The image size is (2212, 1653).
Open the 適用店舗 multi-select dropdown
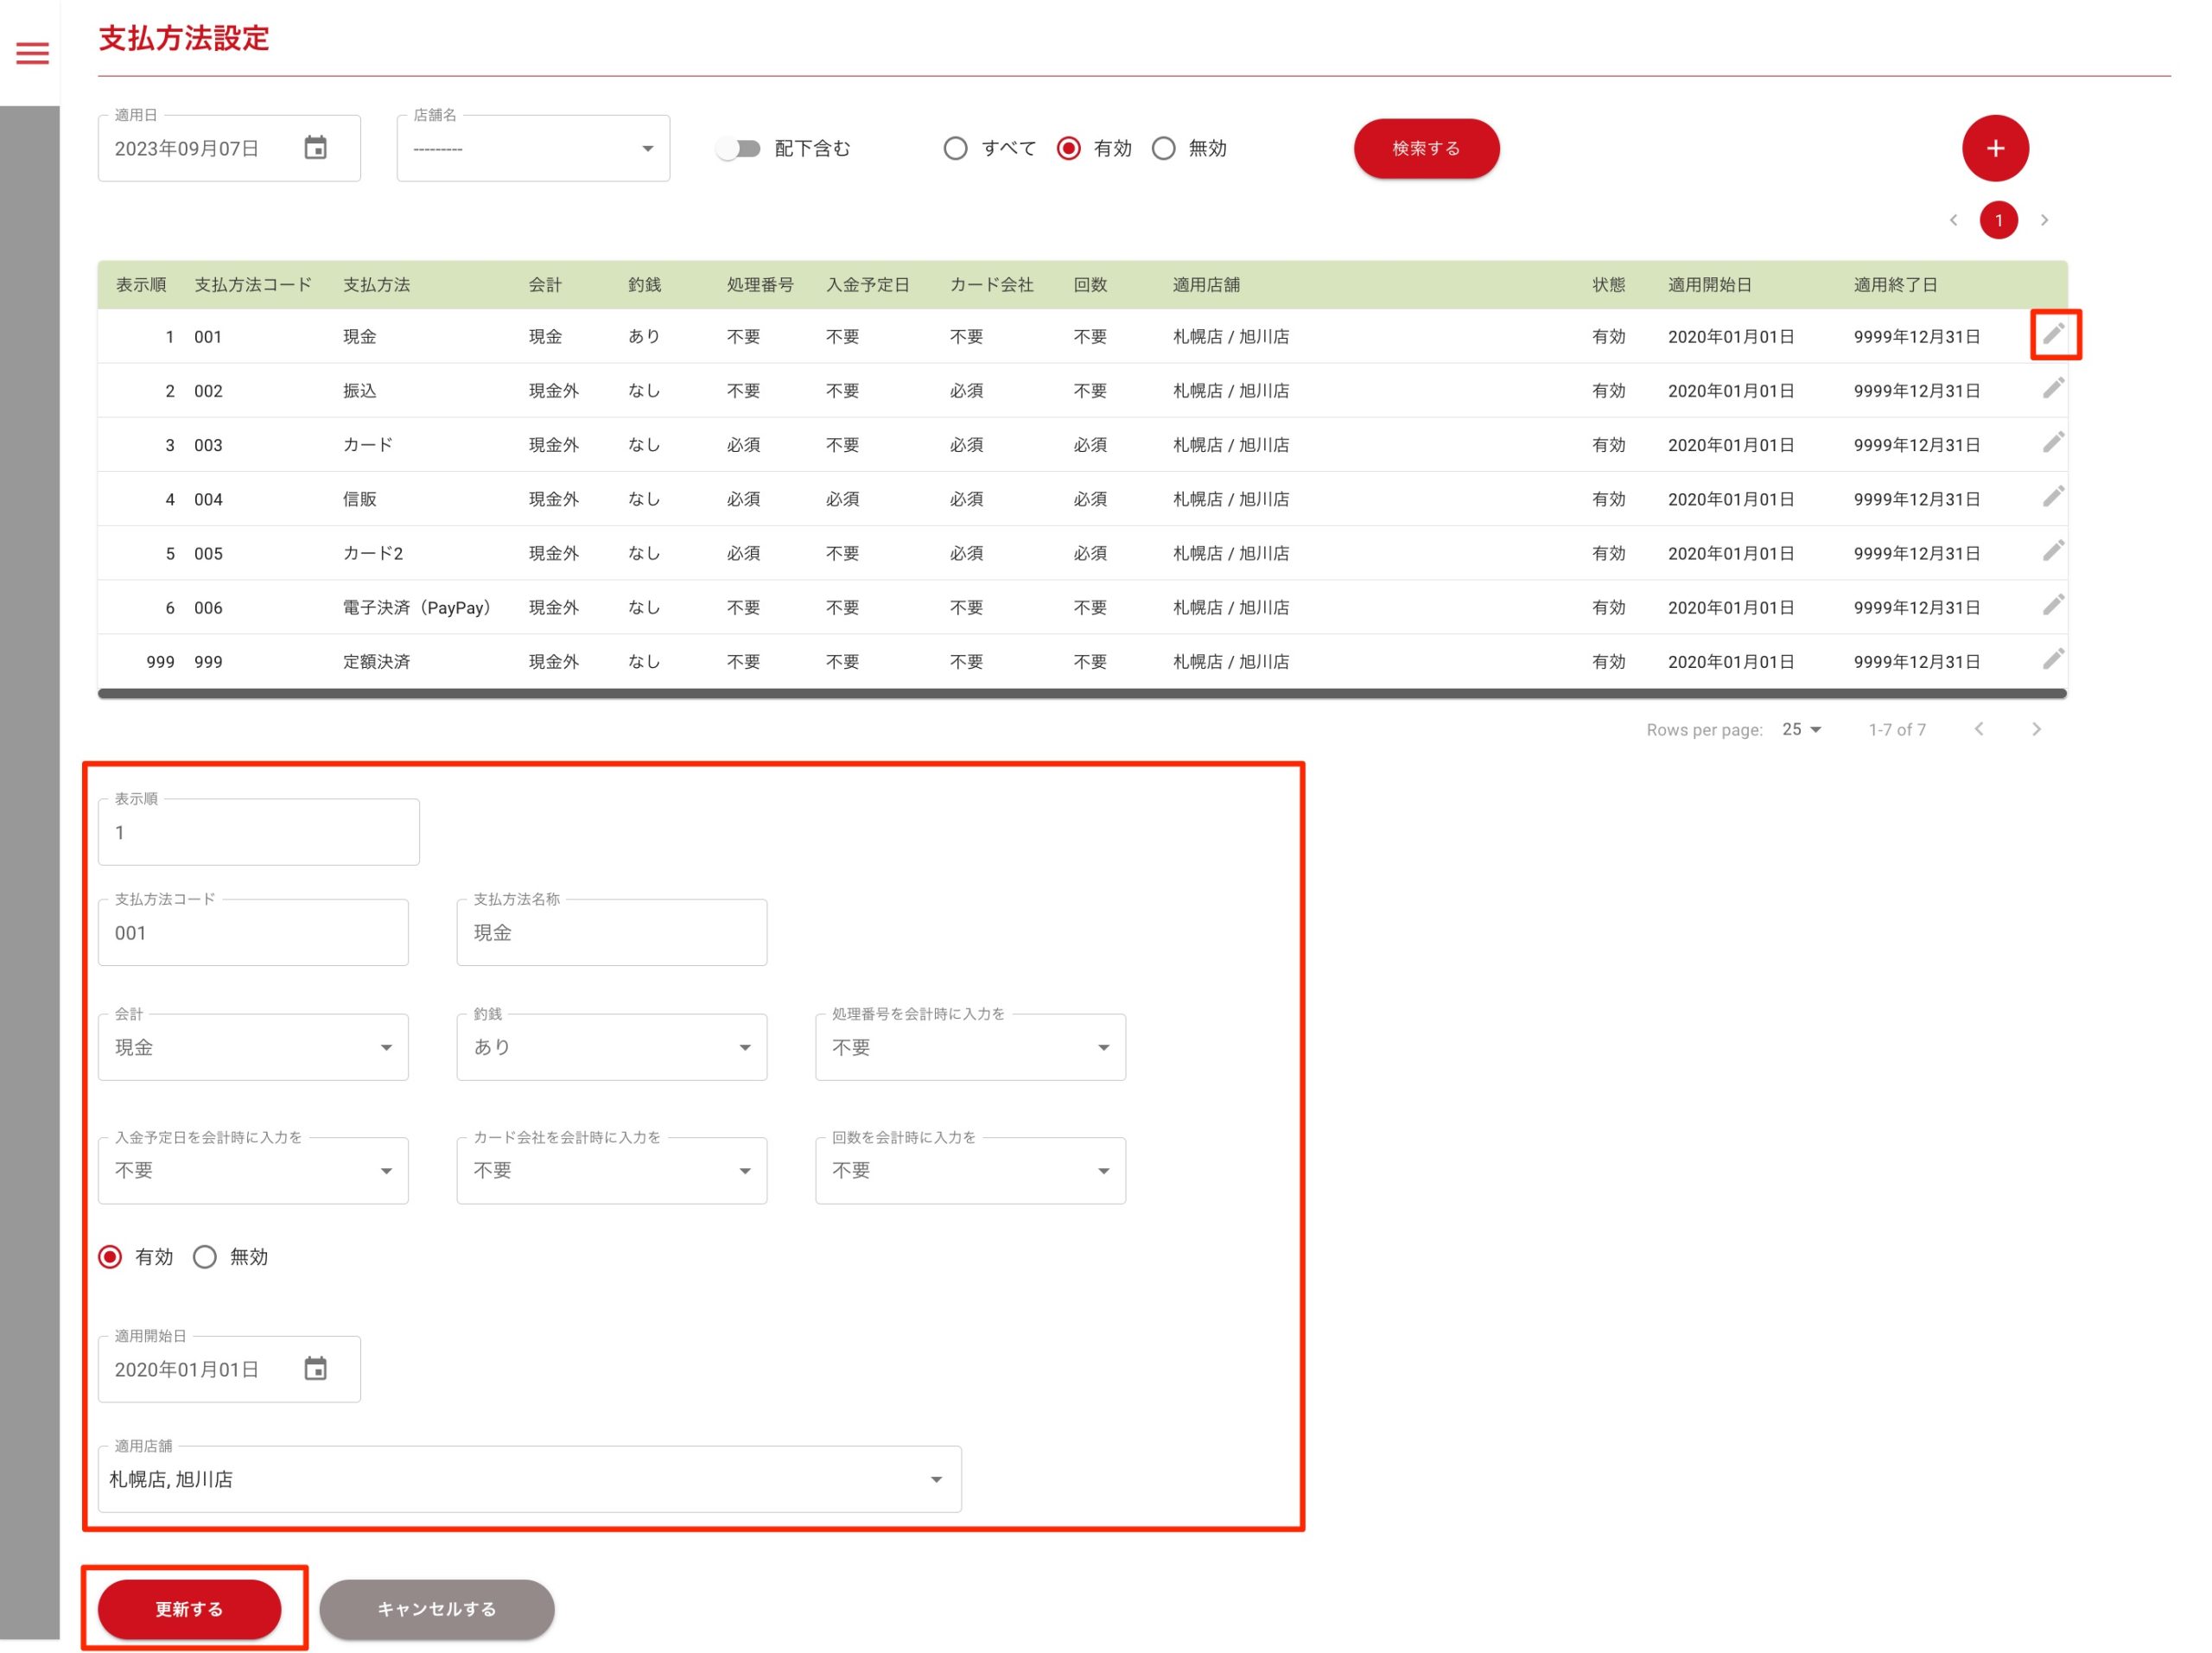529,1478
